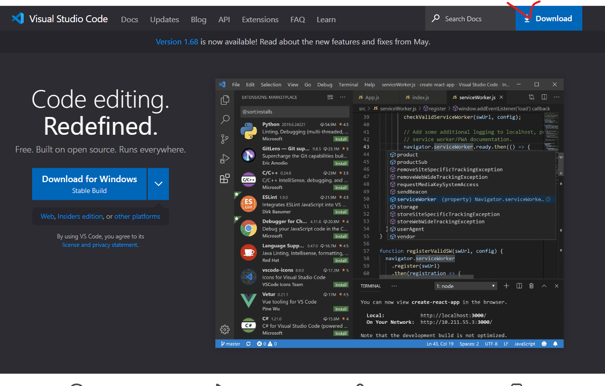The width and height of the screenshot is (605, 386).
Task: Click Install for the Python extension
Action: [341, 139]
